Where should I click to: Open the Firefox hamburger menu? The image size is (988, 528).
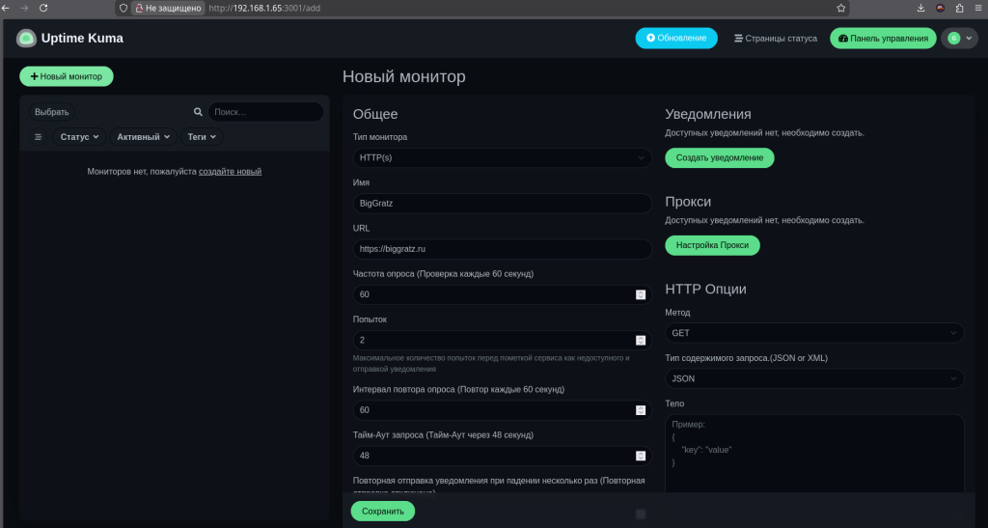[x=975, y=8]
